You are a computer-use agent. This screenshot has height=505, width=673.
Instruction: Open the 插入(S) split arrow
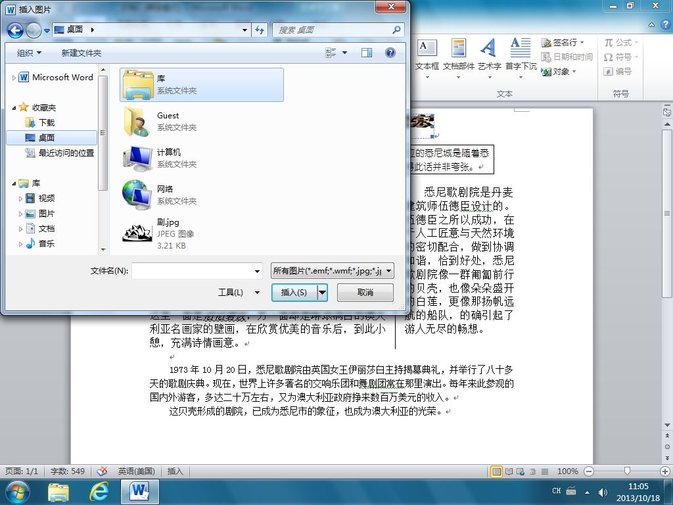click(322, 293)
